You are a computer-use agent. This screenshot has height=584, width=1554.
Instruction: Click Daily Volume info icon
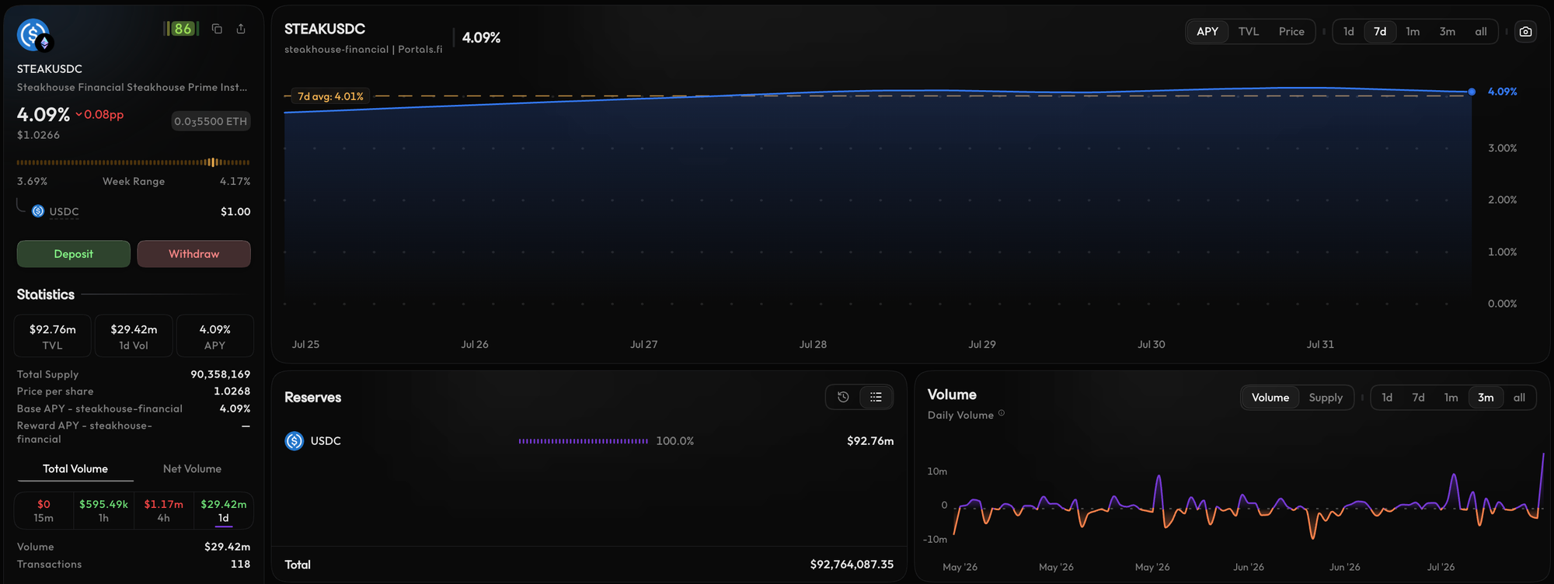coord(1002,413)
